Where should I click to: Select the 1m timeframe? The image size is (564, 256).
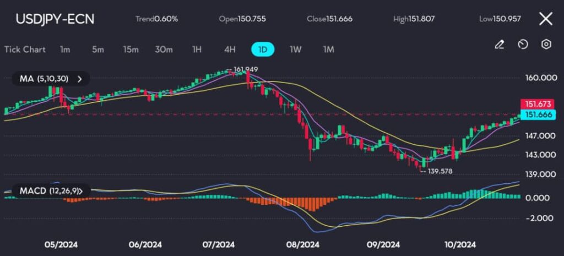tap(65, 50)
